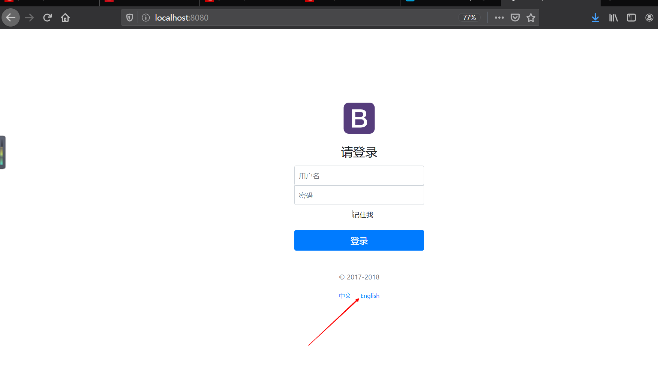Open the downloads panel
Image resolution: width=658 pixels, height=366 pixels.
(595, 18)
